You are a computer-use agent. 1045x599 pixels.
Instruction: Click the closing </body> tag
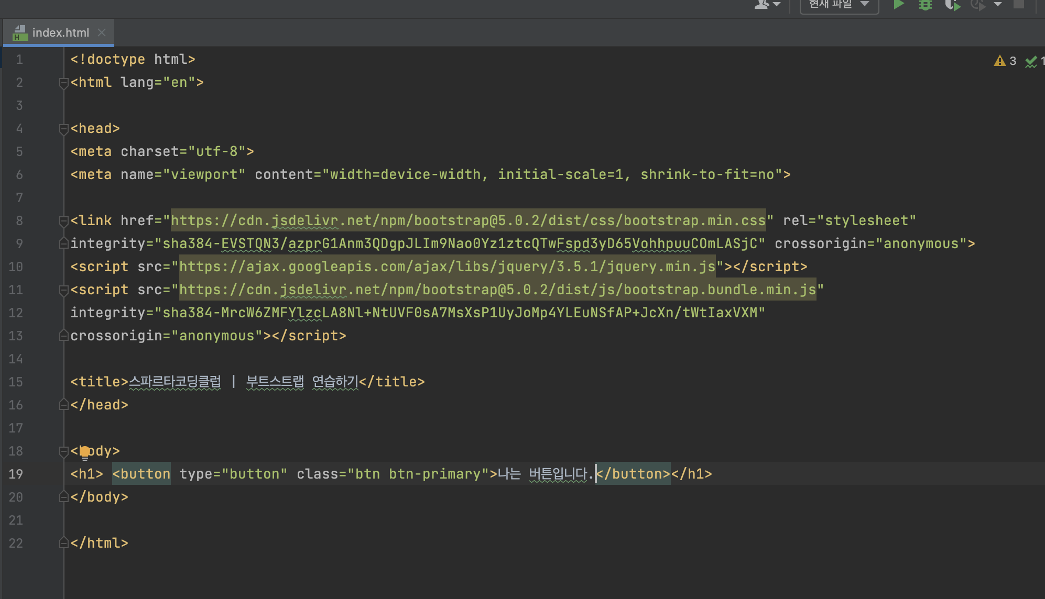point(100,497)
